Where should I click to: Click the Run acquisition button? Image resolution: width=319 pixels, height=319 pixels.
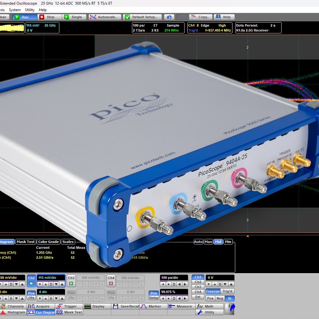(x=25, y=17)
